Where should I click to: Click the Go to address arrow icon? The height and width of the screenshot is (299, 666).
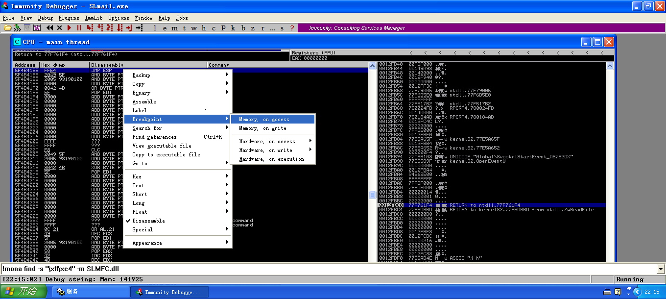pos(139,28)
